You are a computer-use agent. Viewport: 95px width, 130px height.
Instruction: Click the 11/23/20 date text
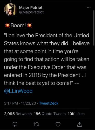click(x=29, y=103)
